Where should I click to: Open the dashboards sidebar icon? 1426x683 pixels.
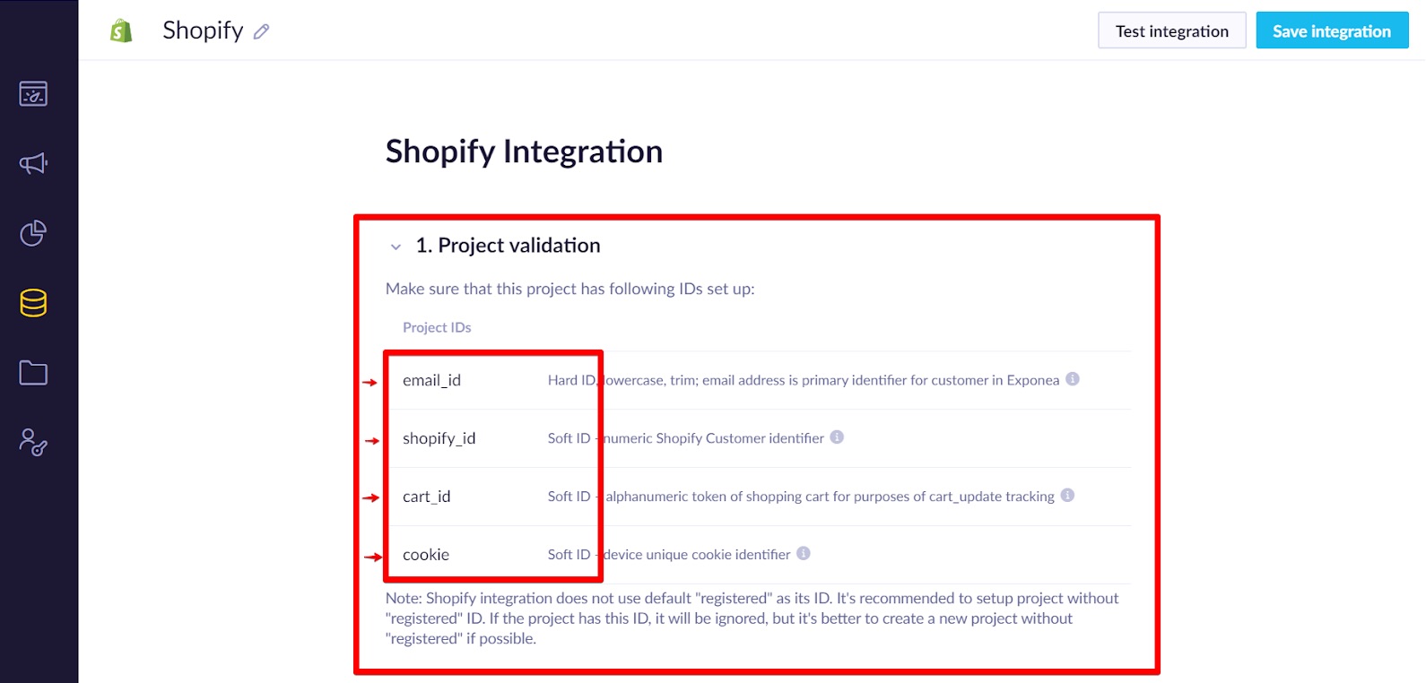[x=33, y=93]
